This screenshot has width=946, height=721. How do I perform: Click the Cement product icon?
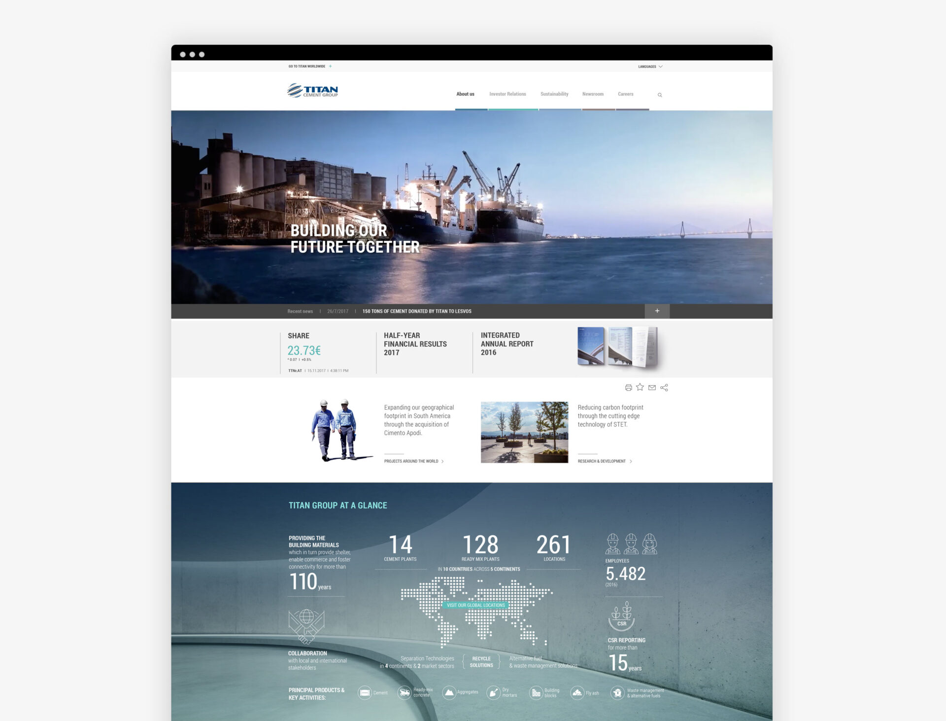point(365,693)
